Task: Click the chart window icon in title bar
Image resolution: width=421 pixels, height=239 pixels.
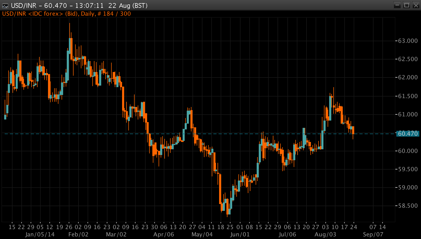Action: pos(5,5)
